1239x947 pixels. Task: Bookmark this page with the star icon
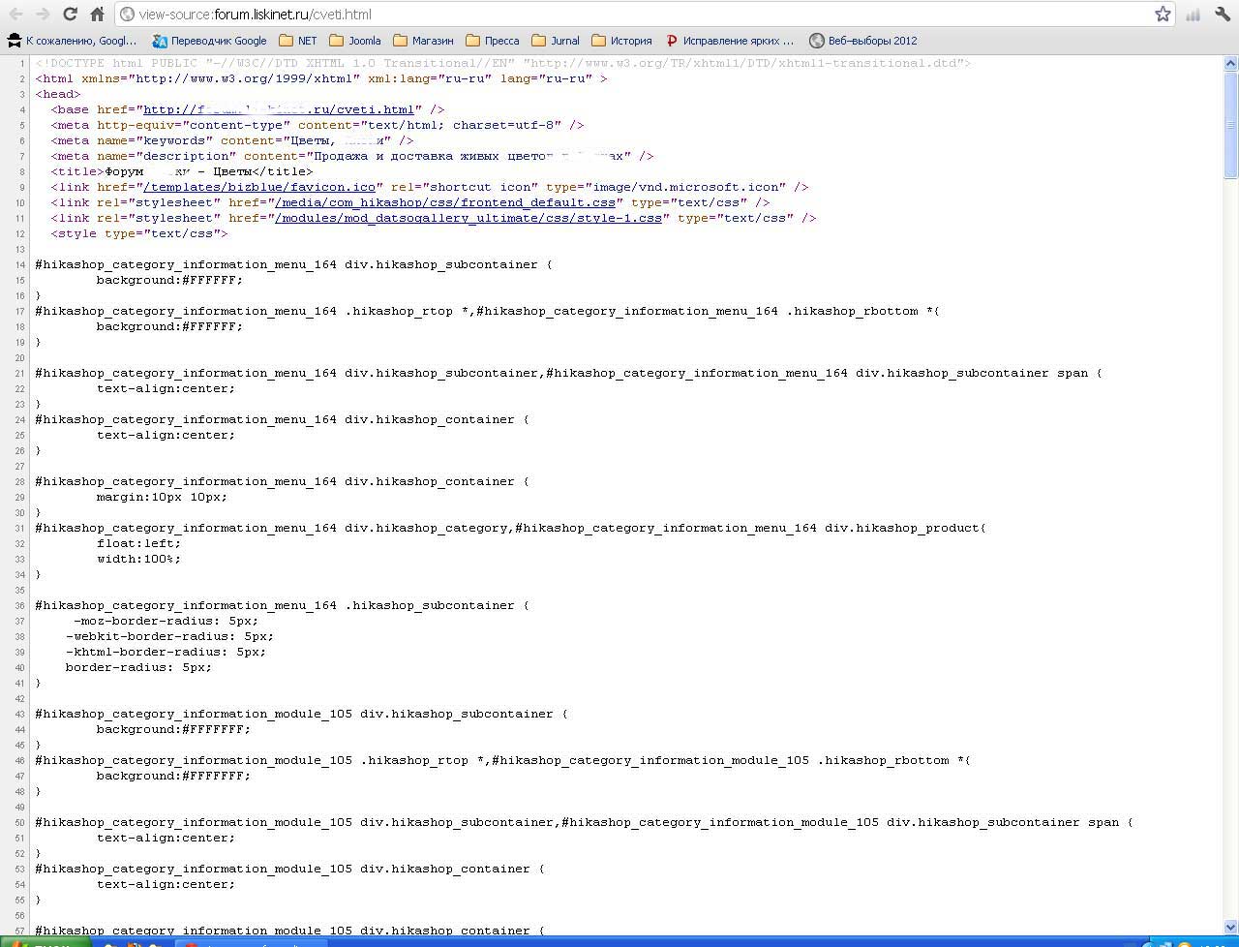pyautogui.click(x=1163, y=15)
